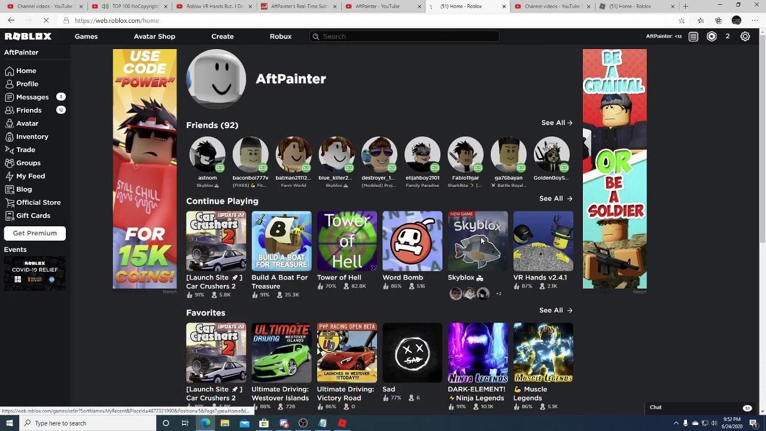Open the Sad game in Favorites
The width and height of the screenshot is (766, 431).
click(x=412, y=353)
